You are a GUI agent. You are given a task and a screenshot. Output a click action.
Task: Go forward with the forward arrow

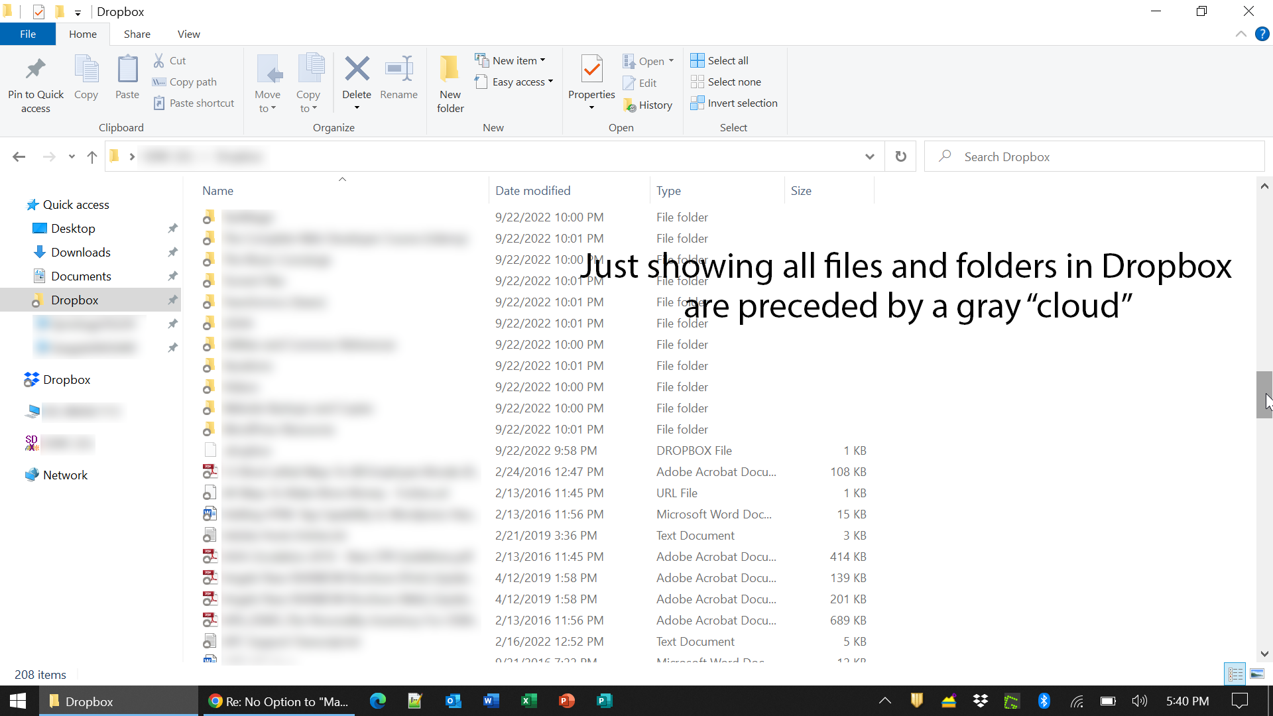coord(49,156)
